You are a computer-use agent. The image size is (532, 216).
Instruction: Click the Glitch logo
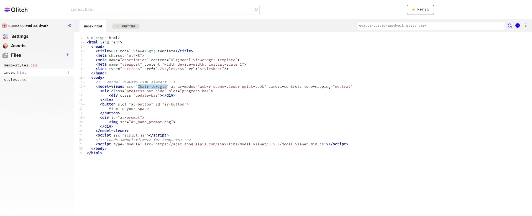16,10
